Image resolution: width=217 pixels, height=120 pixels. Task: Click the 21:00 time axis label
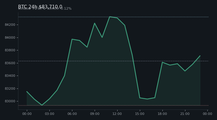185,114
